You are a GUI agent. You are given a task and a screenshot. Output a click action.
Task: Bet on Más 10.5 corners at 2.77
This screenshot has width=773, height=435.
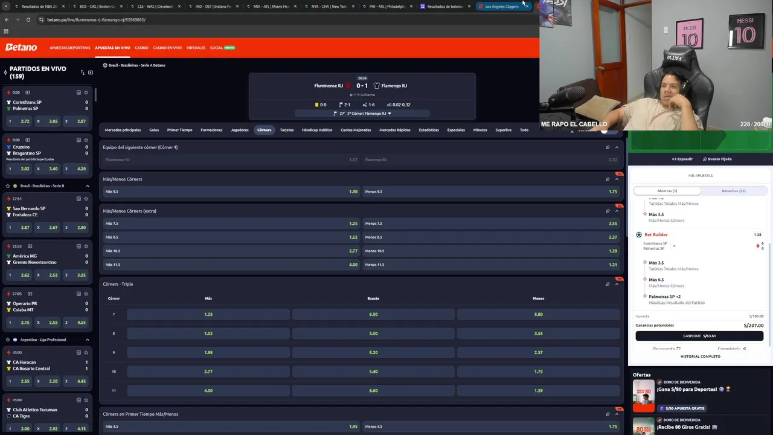click(x=231, y=251)
